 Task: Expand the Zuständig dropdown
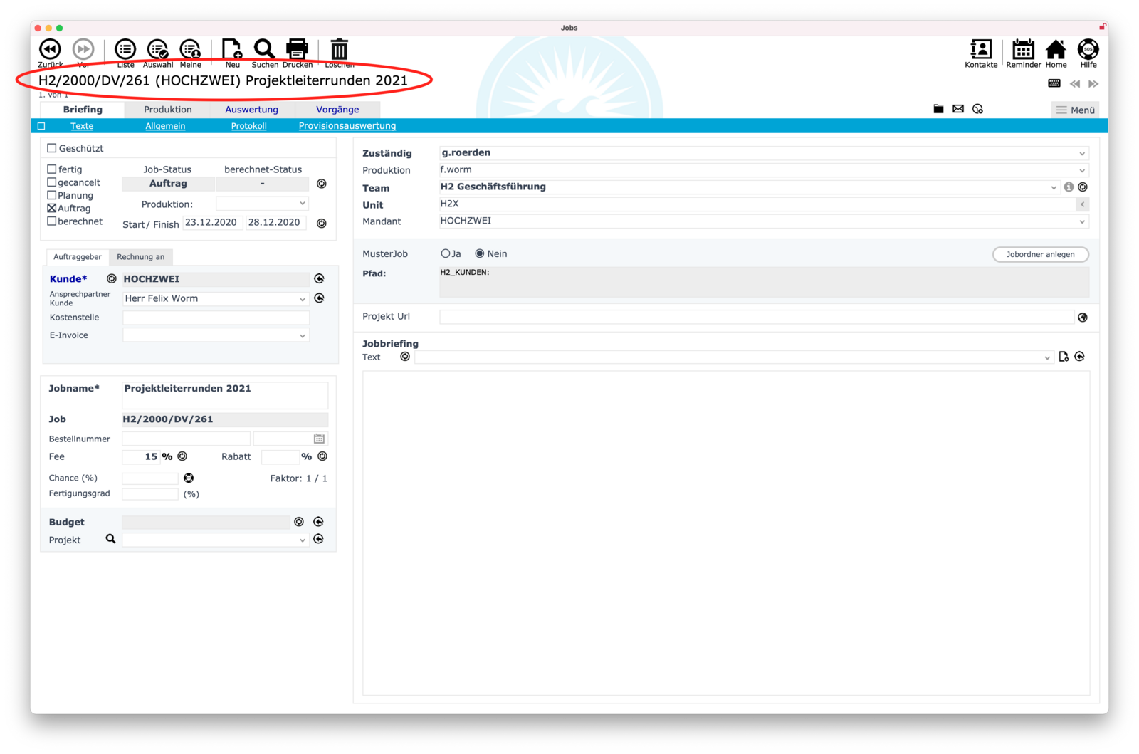[x=1081, y=153]
